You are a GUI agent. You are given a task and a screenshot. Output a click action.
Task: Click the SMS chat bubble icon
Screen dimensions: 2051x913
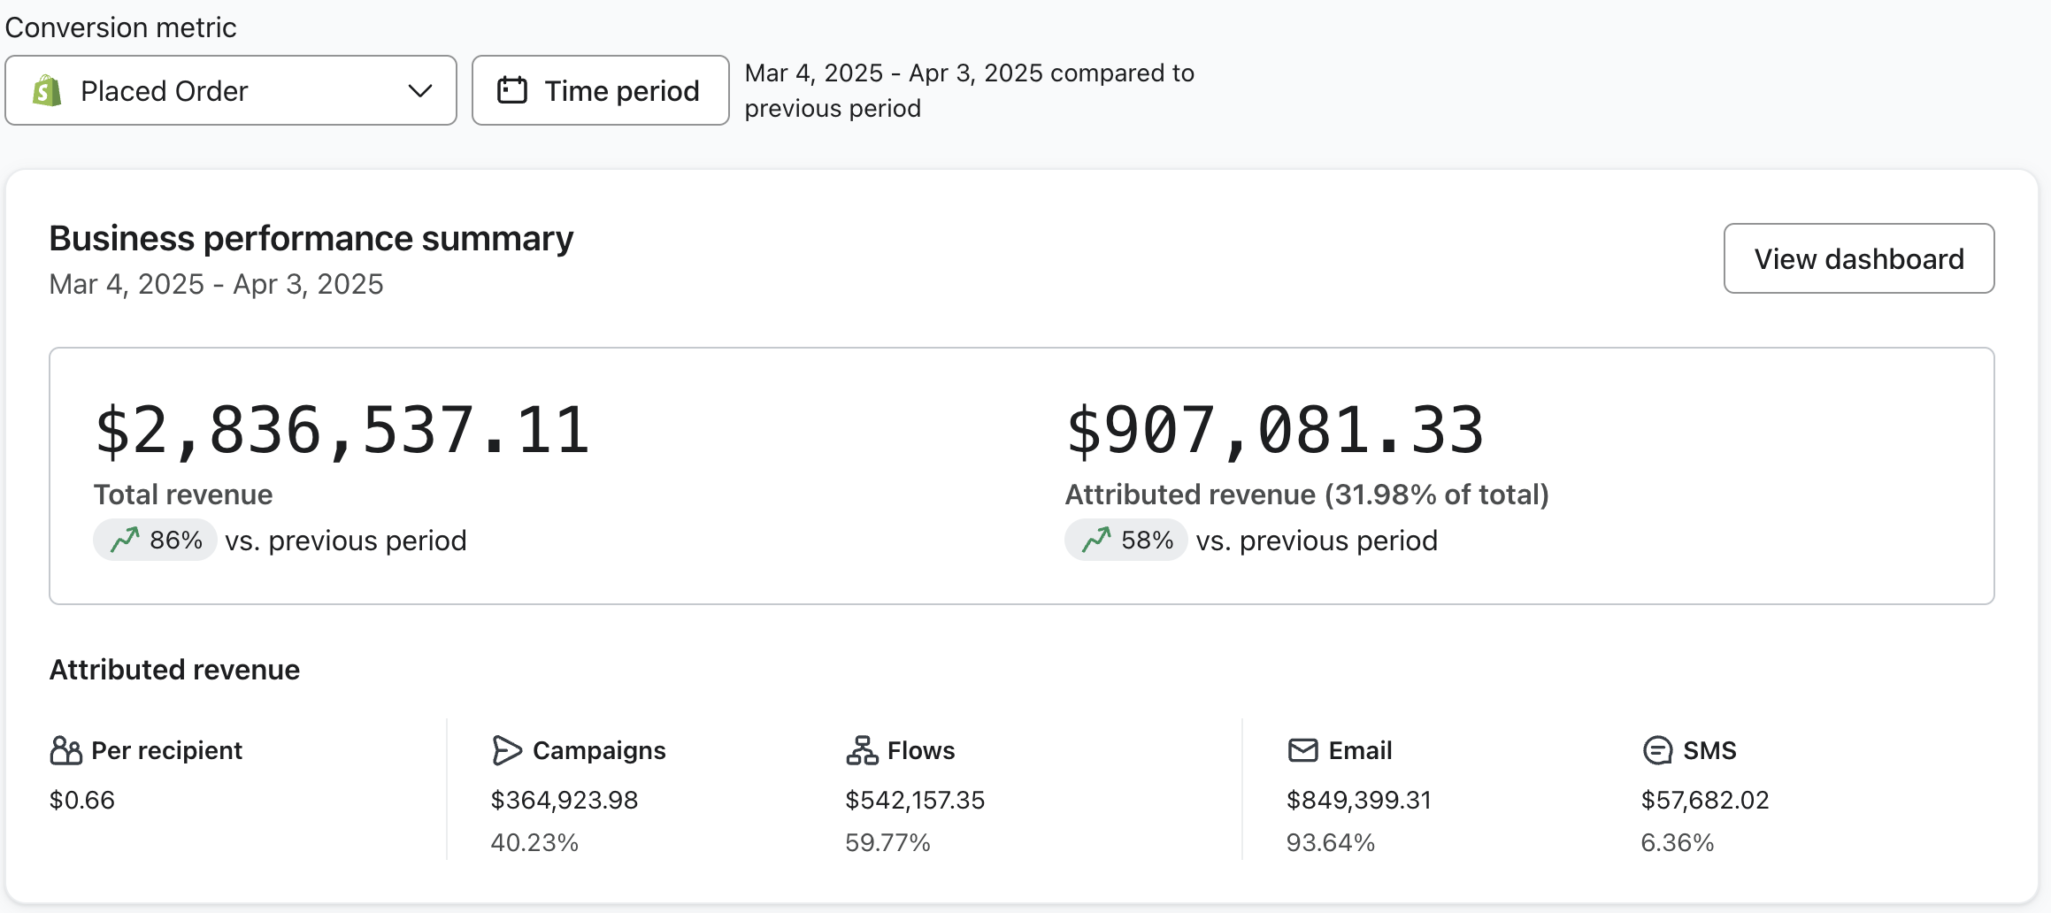coord(1657,750)
